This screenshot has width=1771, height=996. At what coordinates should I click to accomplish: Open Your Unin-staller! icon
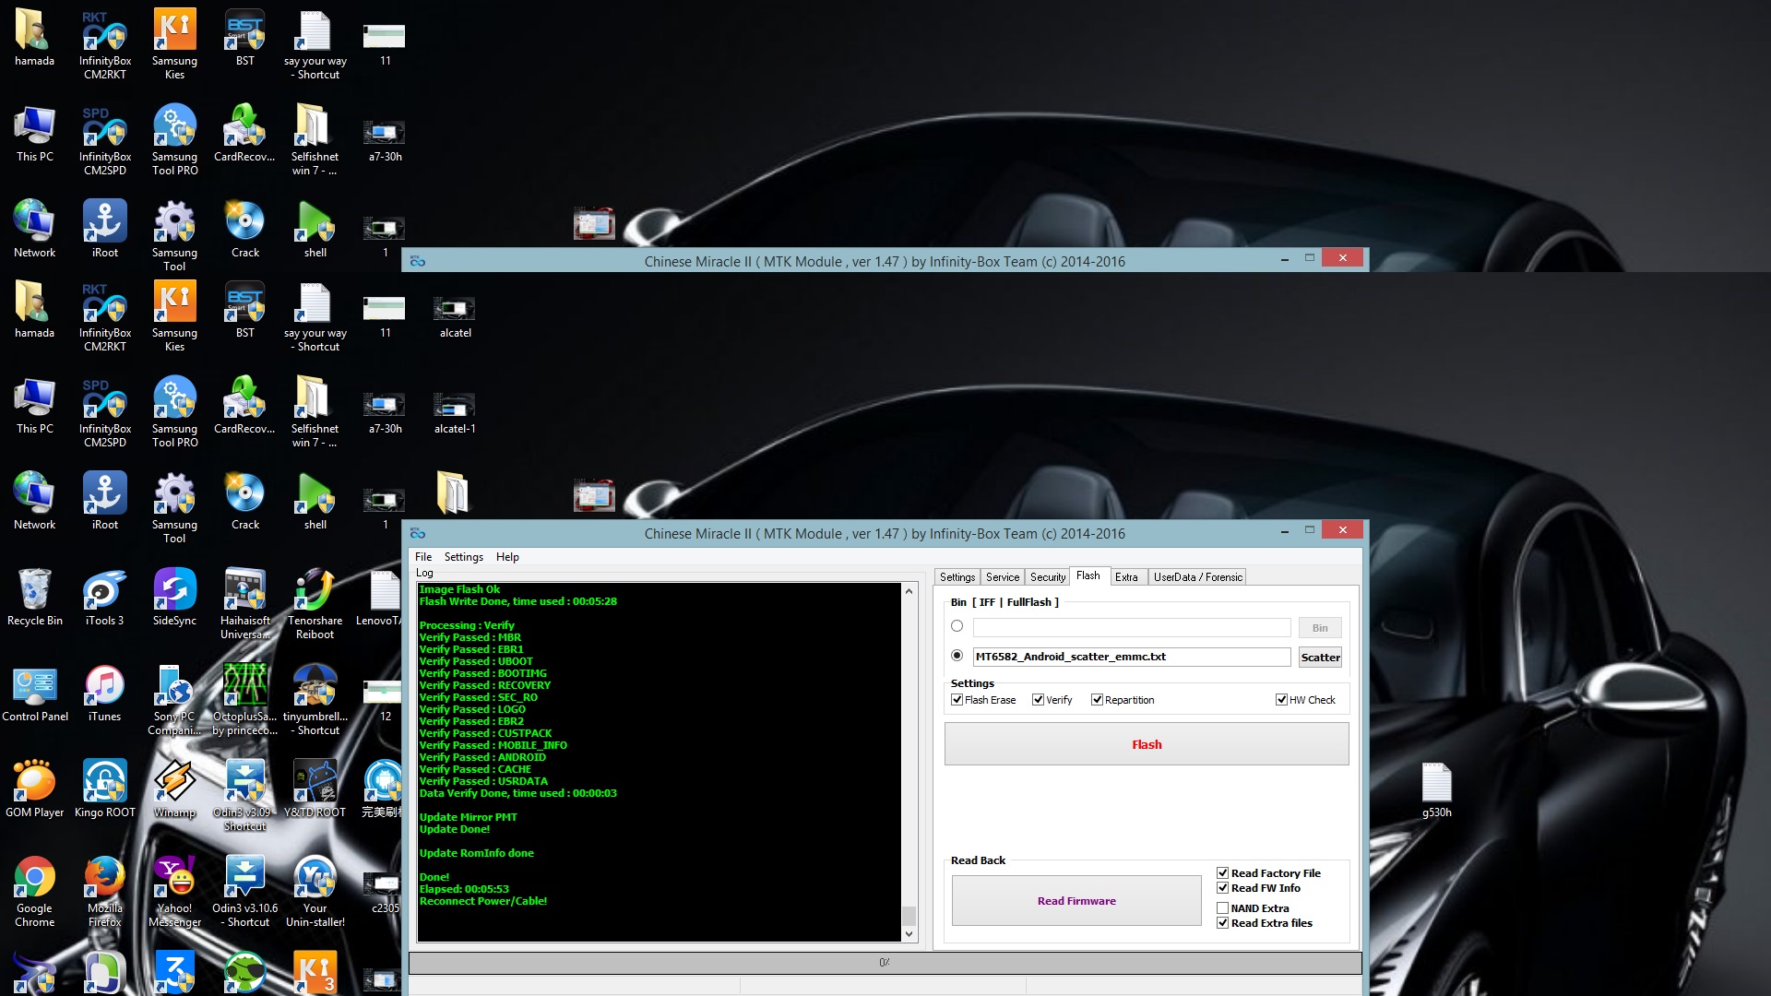pyautogui.click(x=315, y=892)
